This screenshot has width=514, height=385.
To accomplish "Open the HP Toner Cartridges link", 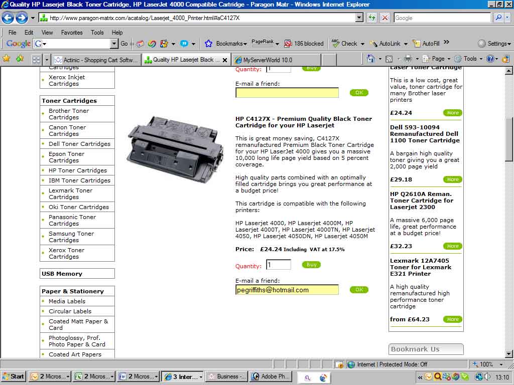I will pyautogui.click(x=77, y=170).
